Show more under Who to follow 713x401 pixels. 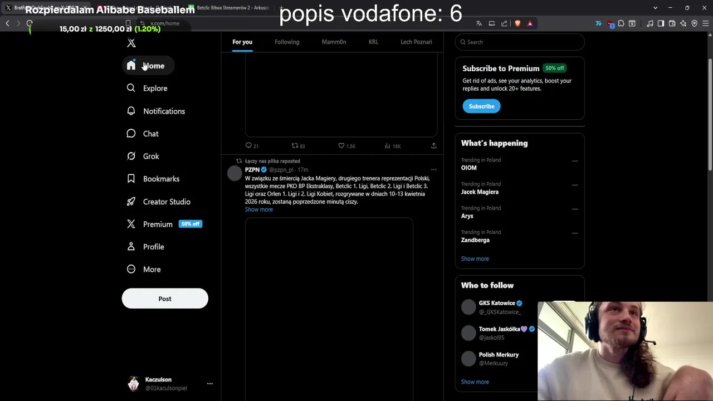(475, 382)
